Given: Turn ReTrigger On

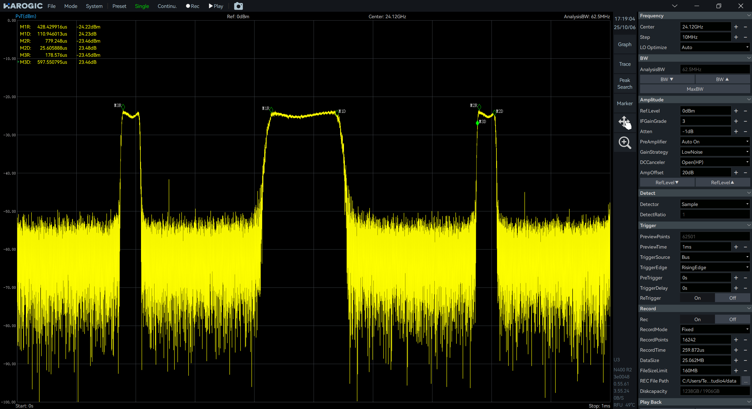Looking at the screenshot, I should pyautogui.click(x=697, y=298).
